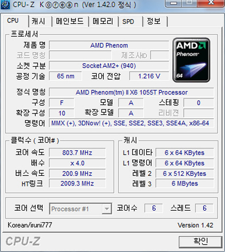Click the CPU-Z app icon in title bar

click(x=5, y=5)
